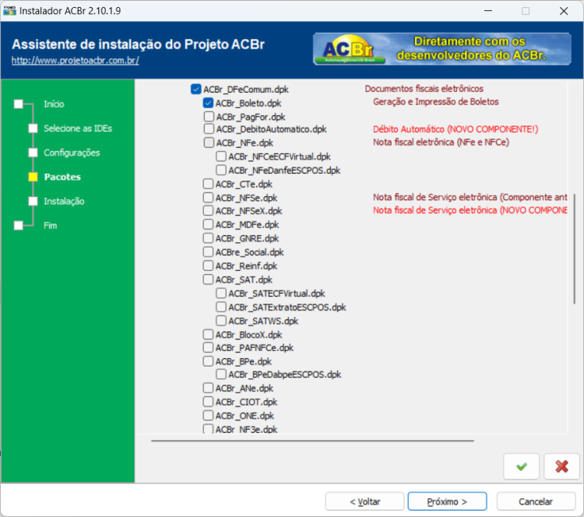Click the horizontal scrollbar below package list
Image resolution: width=584 pixels, height=517 pixels.
tap(312, 441)
